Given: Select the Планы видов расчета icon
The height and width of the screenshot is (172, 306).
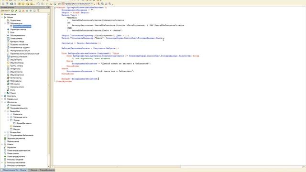Looking at the screenshot, I should point(5,156).
